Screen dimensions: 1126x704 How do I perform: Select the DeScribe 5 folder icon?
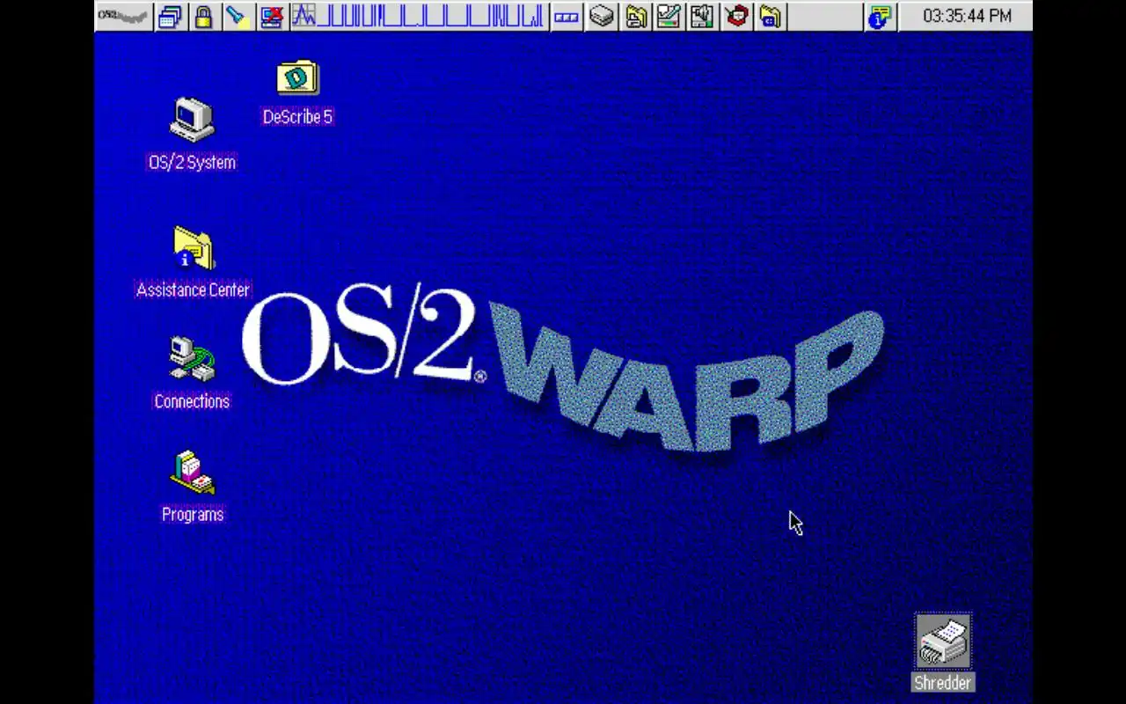click(x=297, y=78)
